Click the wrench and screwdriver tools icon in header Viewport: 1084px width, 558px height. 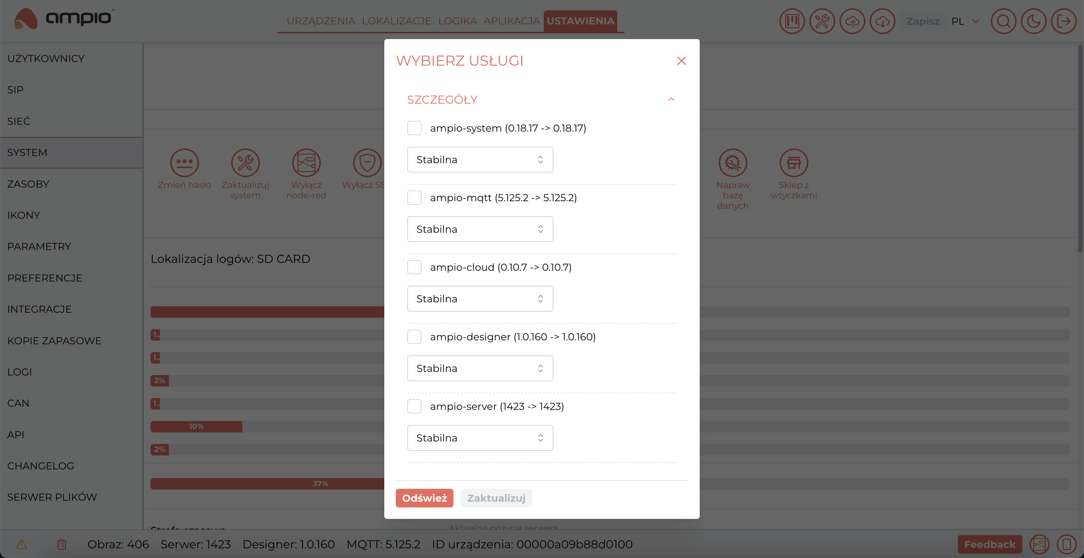click(x=822, y=21)
